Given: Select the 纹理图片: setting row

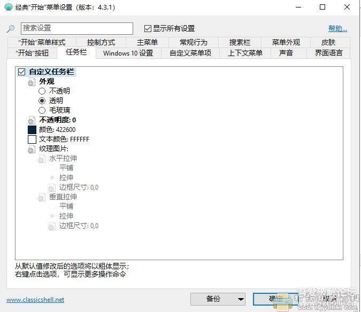Looking at the screenshot, I should click(54, 149).
